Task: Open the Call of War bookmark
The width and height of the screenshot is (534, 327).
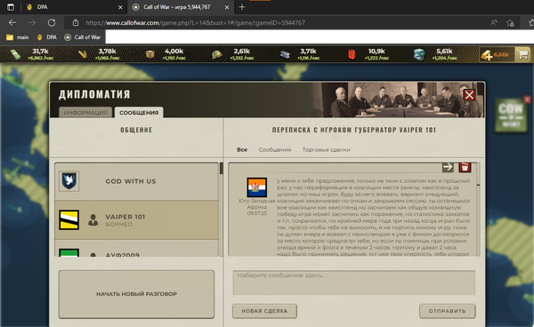Action: tap(83, 37)
